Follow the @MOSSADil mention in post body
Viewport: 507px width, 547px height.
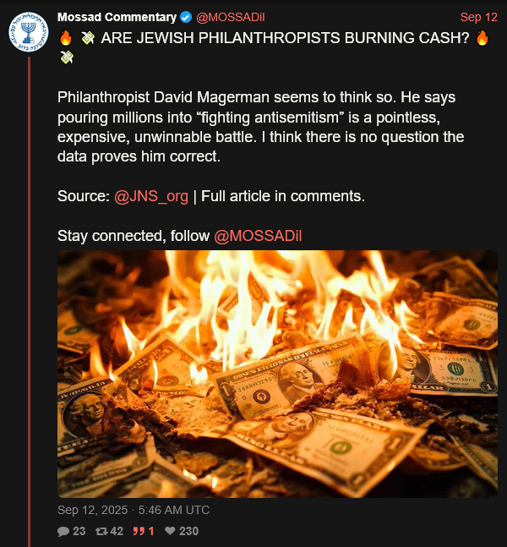258,236
